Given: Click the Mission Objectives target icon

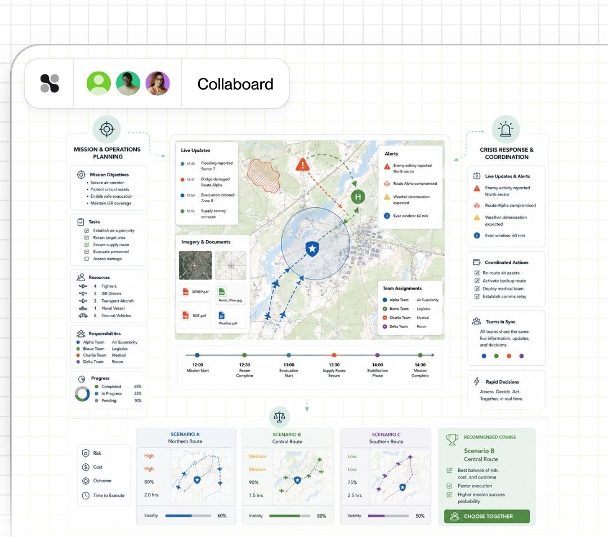Looking at the screenshot, I should click(81, 175).
